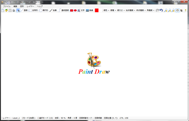Toggle the hand pan mode button

pos(177,11)
